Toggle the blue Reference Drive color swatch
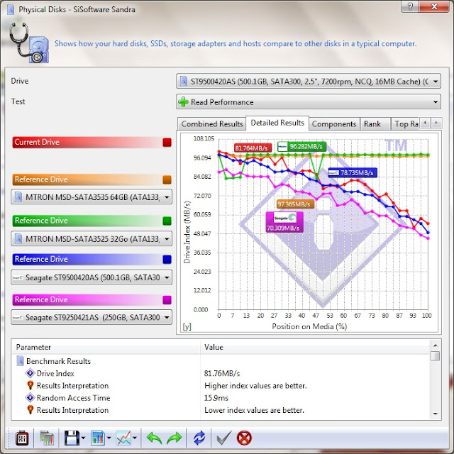454x454 pixels. pyautogui.click(x=167, y=260)
